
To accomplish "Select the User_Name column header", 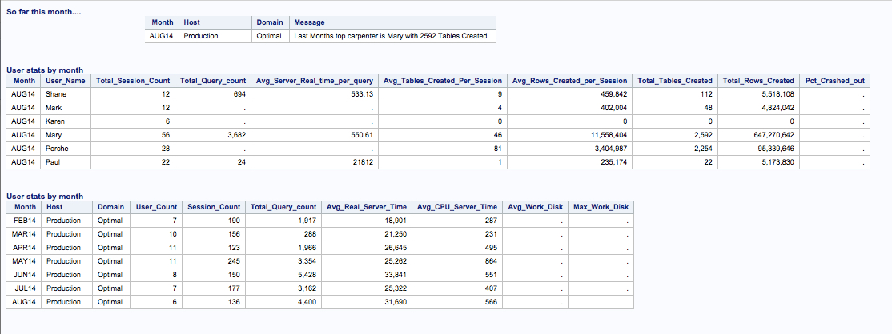I will click(x=66, y=81).
